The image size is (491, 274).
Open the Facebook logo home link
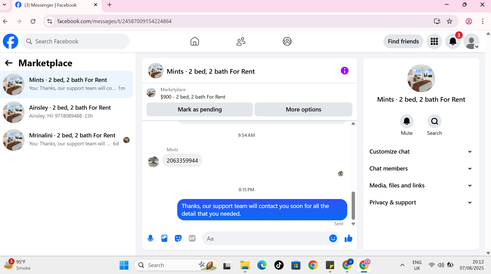pos(11,41)
